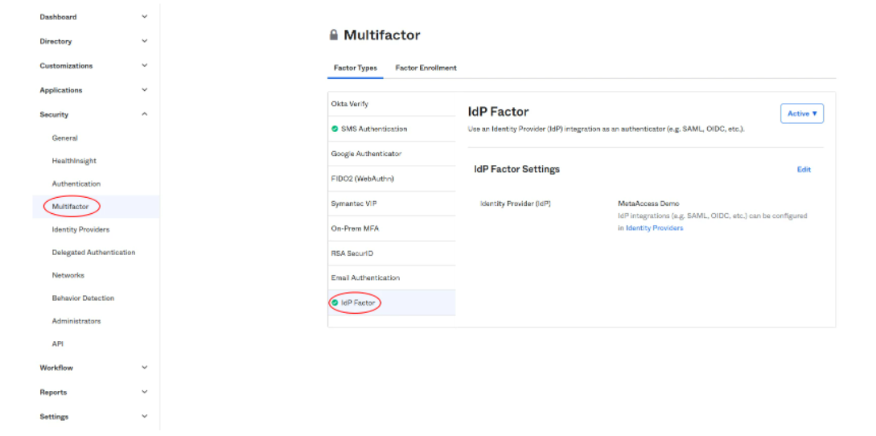
Task: Expand the Directory section chevron
Action: click(x=145, y=41)
